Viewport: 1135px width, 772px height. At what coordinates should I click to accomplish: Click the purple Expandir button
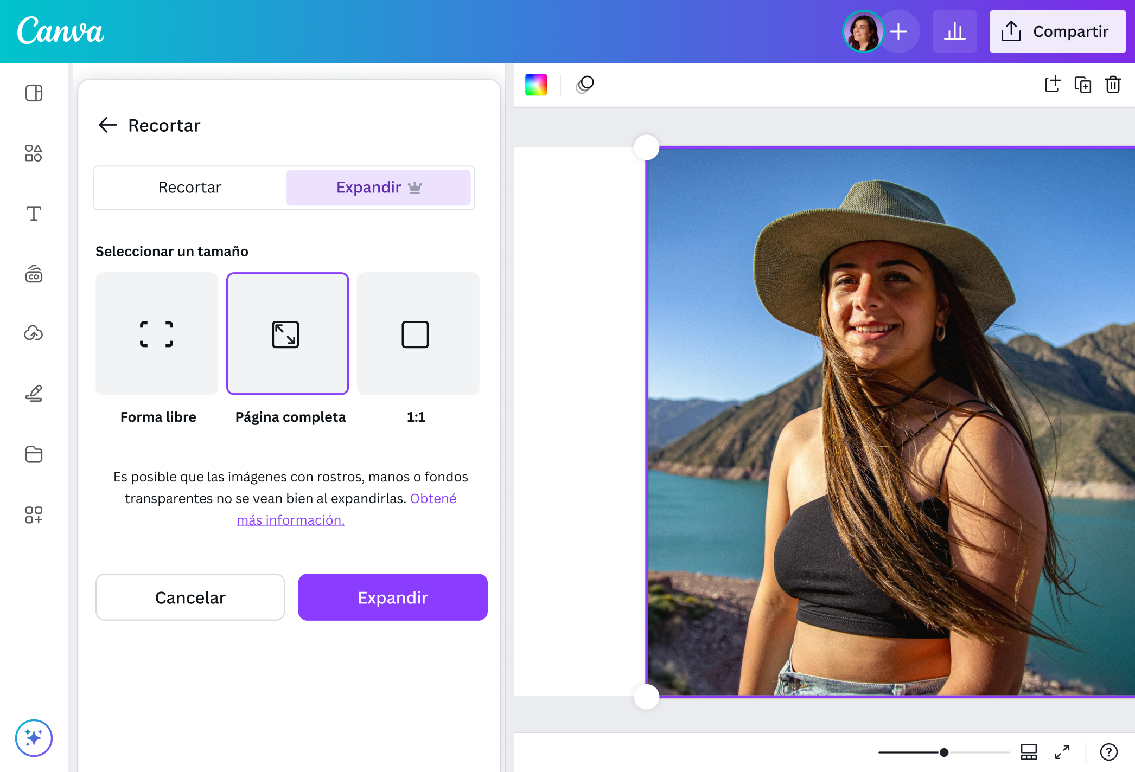click(393, 597)
